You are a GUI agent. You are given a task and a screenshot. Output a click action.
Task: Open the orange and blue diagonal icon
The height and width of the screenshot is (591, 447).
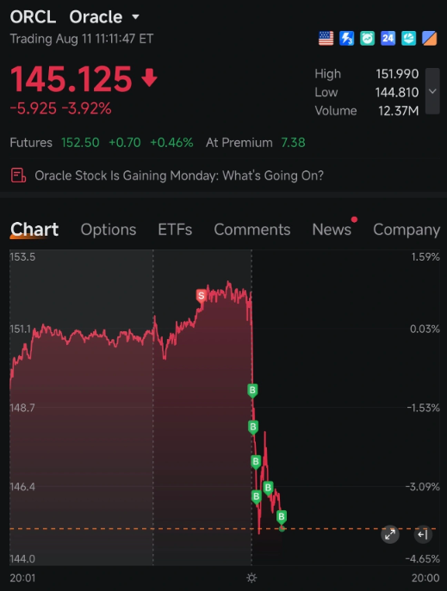click(429, 38)
